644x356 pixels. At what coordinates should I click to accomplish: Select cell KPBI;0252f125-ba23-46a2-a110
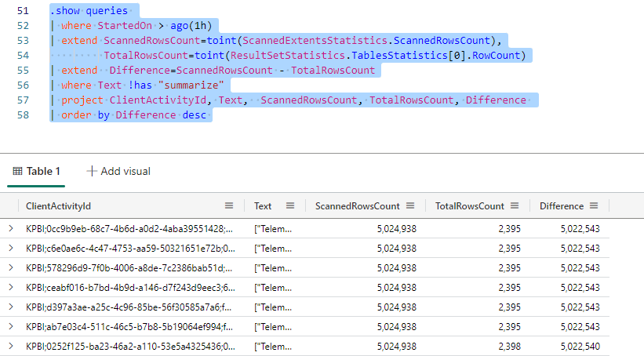129,347
